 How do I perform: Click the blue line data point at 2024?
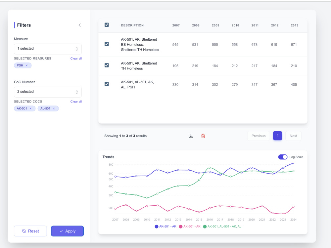click(293, 163)
